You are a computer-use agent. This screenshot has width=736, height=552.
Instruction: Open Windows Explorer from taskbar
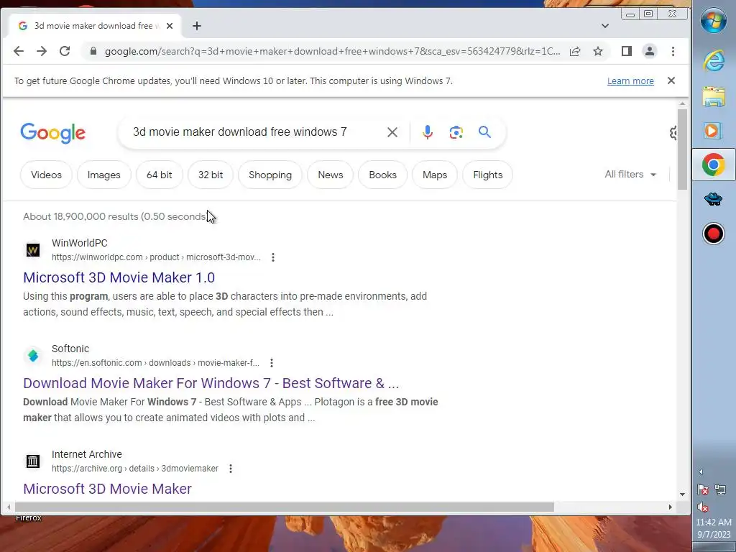click(x=714, y=97)
